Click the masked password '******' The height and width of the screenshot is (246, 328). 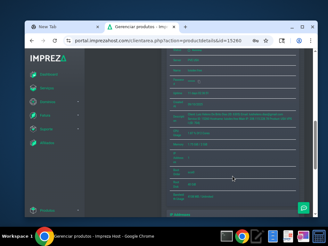click(191, 81)
